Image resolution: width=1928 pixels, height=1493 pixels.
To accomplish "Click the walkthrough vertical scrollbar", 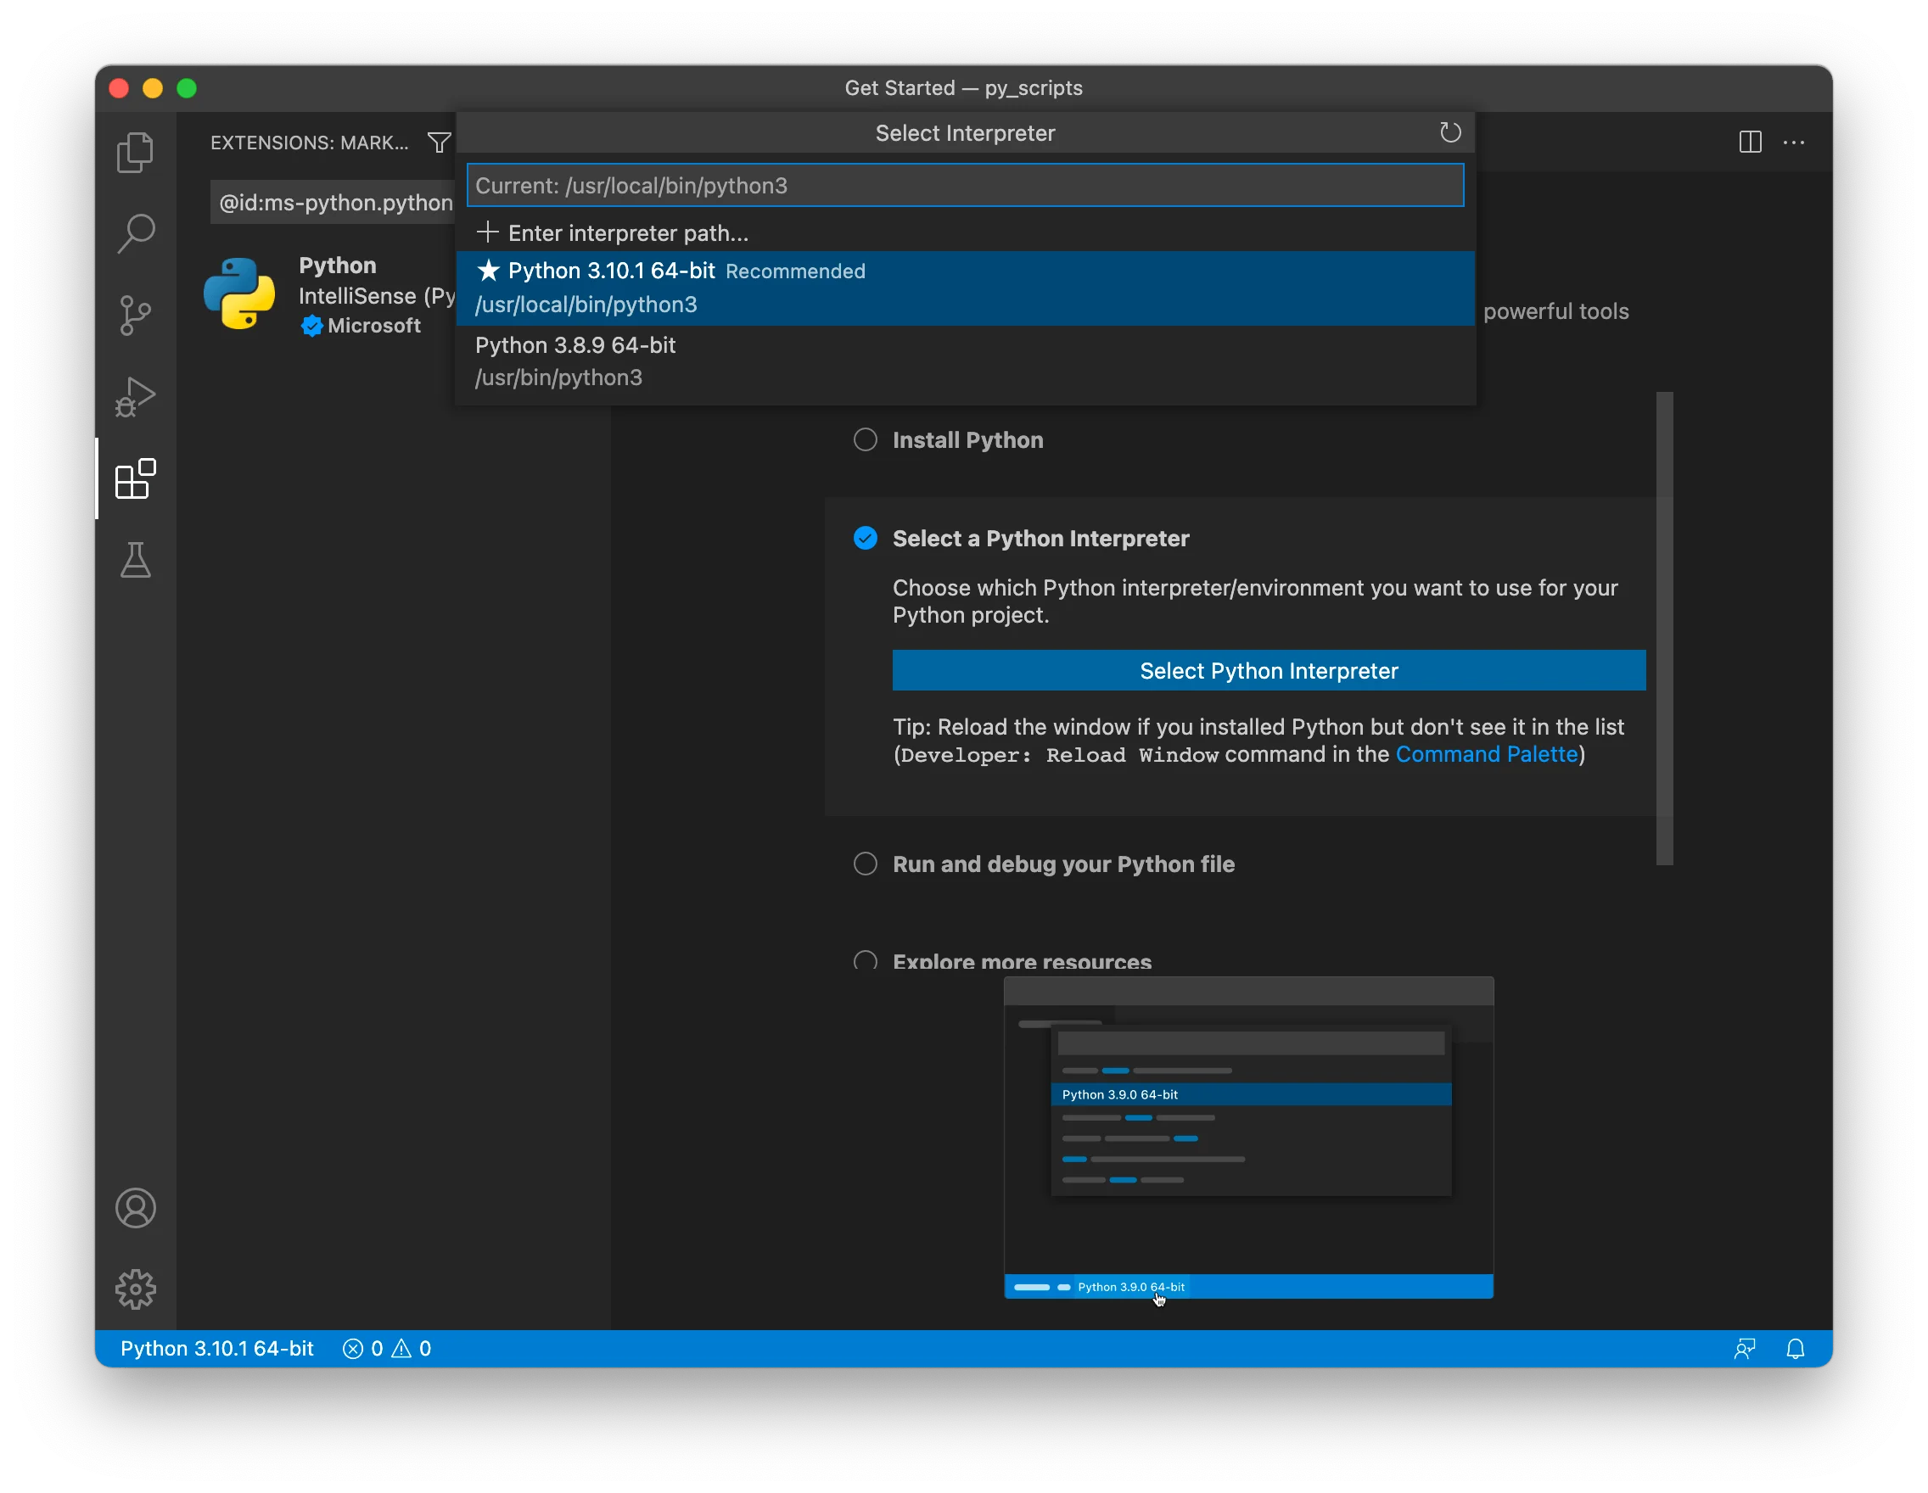I will point(1664,627).
